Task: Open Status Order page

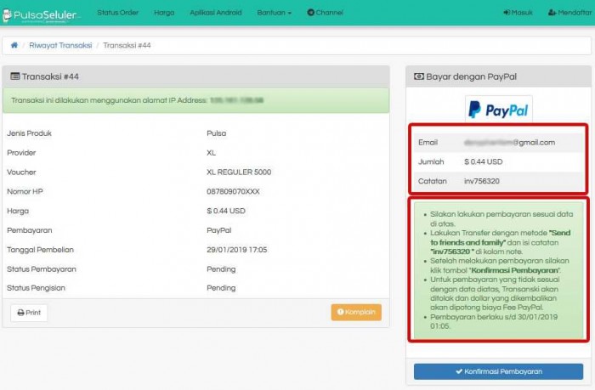Action: (117, 13)
